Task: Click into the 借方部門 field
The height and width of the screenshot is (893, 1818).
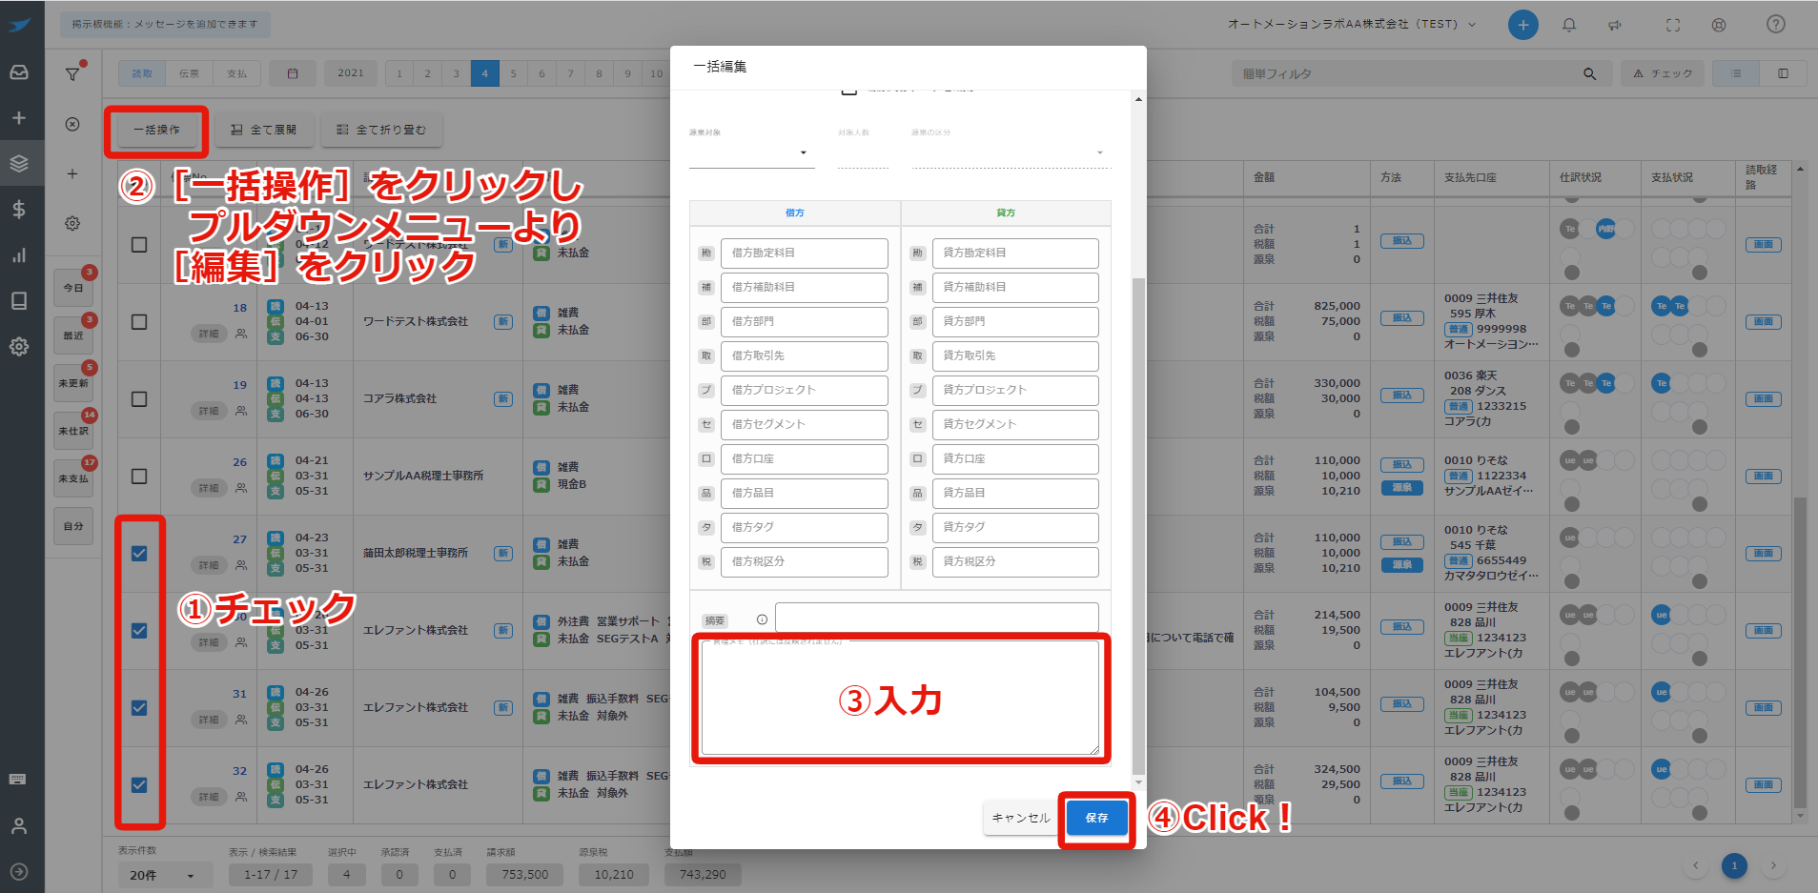Action: pyautogui.click(x=804, y=322)
